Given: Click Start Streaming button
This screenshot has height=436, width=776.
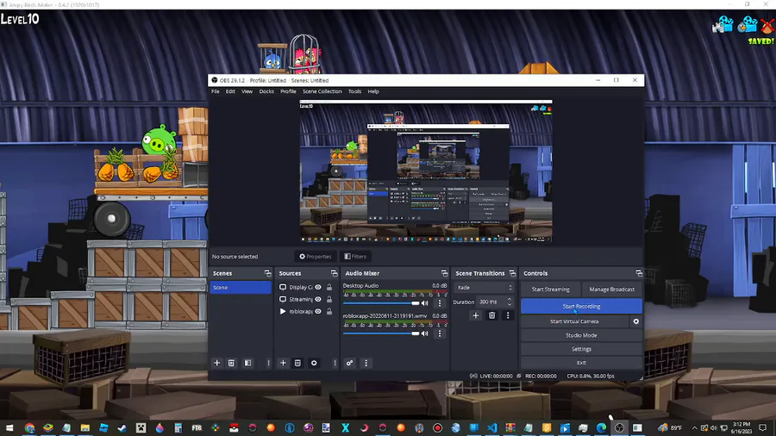Looking at the screenshot, I should 550,290.
